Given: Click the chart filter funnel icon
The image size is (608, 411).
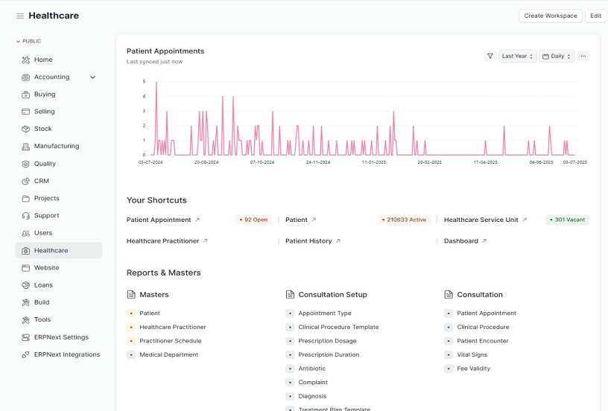Looking at the screenshot, I should 490,56.
